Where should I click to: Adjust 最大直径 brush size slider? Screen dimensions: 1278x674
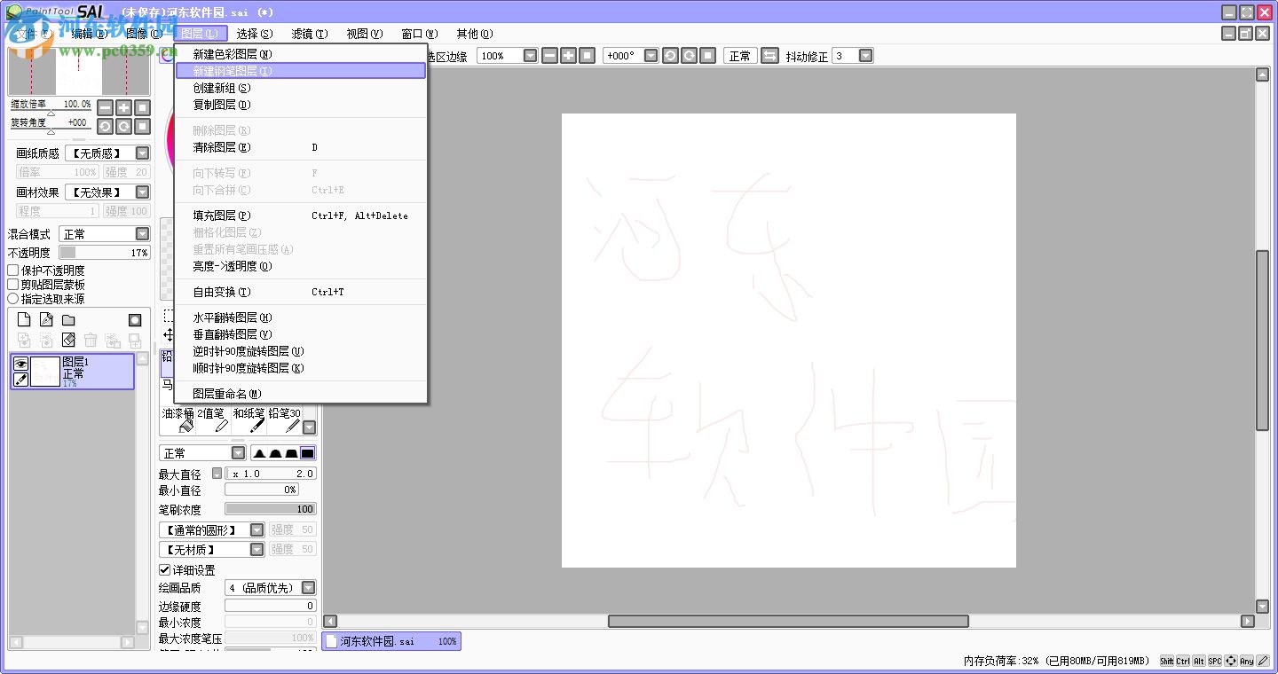271,474
